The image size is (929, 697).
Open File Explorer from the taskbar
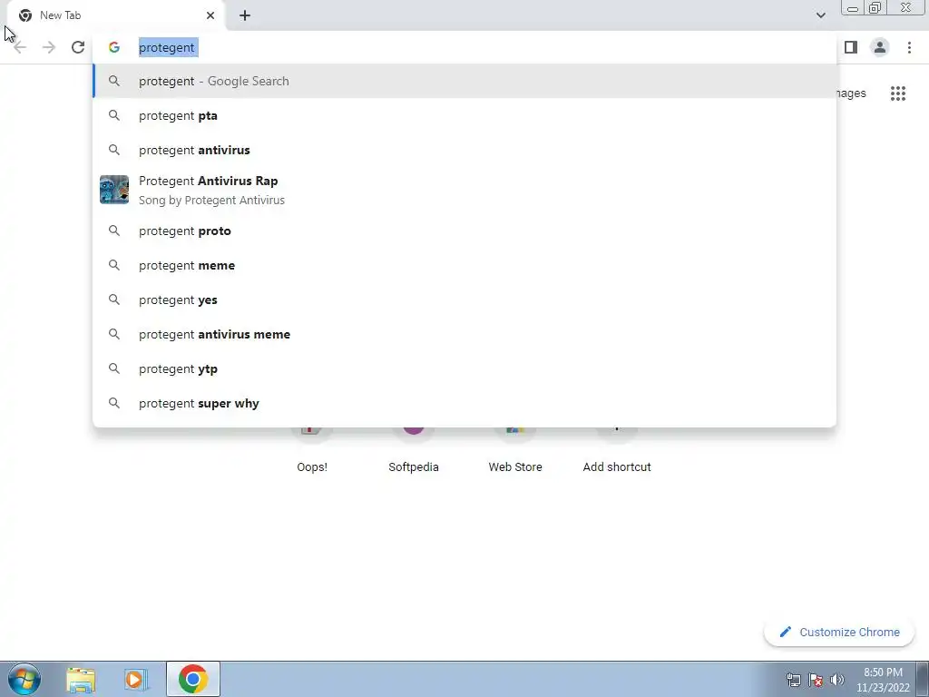(x=81, y=679)
